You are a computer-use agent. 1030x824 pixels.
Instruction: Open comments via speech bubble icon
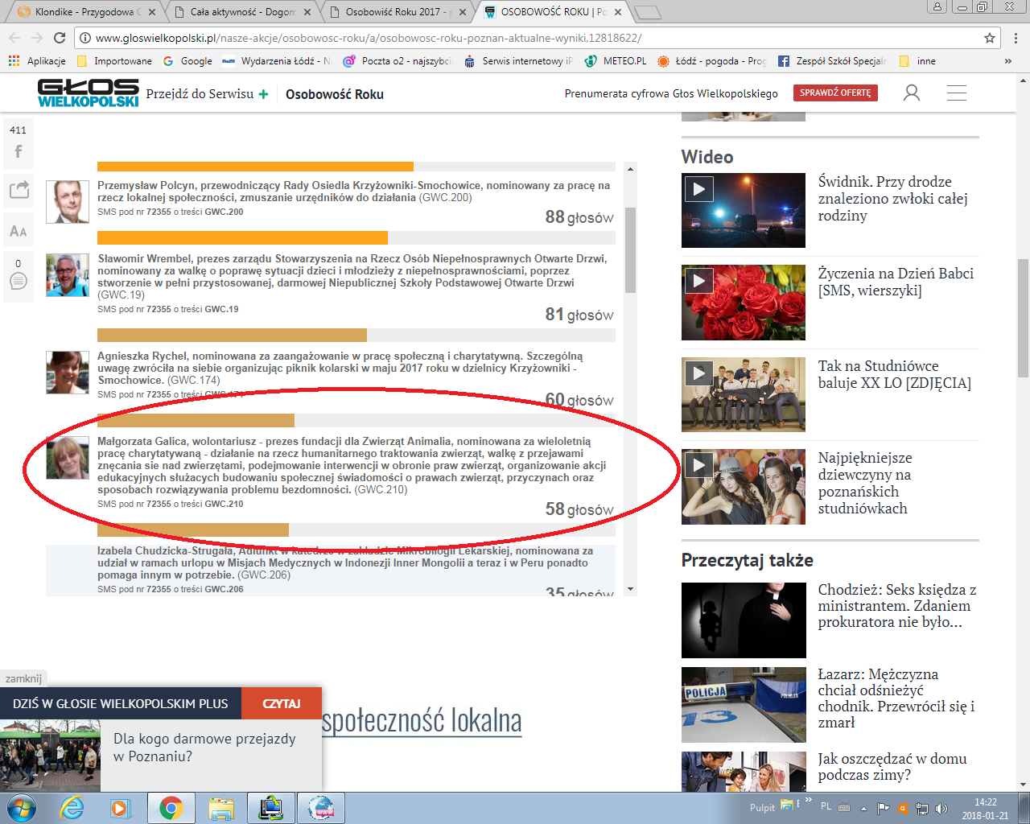(18, 281)
